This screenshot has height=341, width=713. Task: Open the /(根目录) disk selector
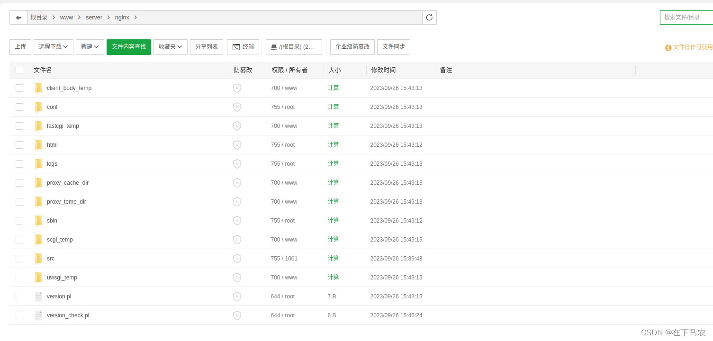[294, 47]
